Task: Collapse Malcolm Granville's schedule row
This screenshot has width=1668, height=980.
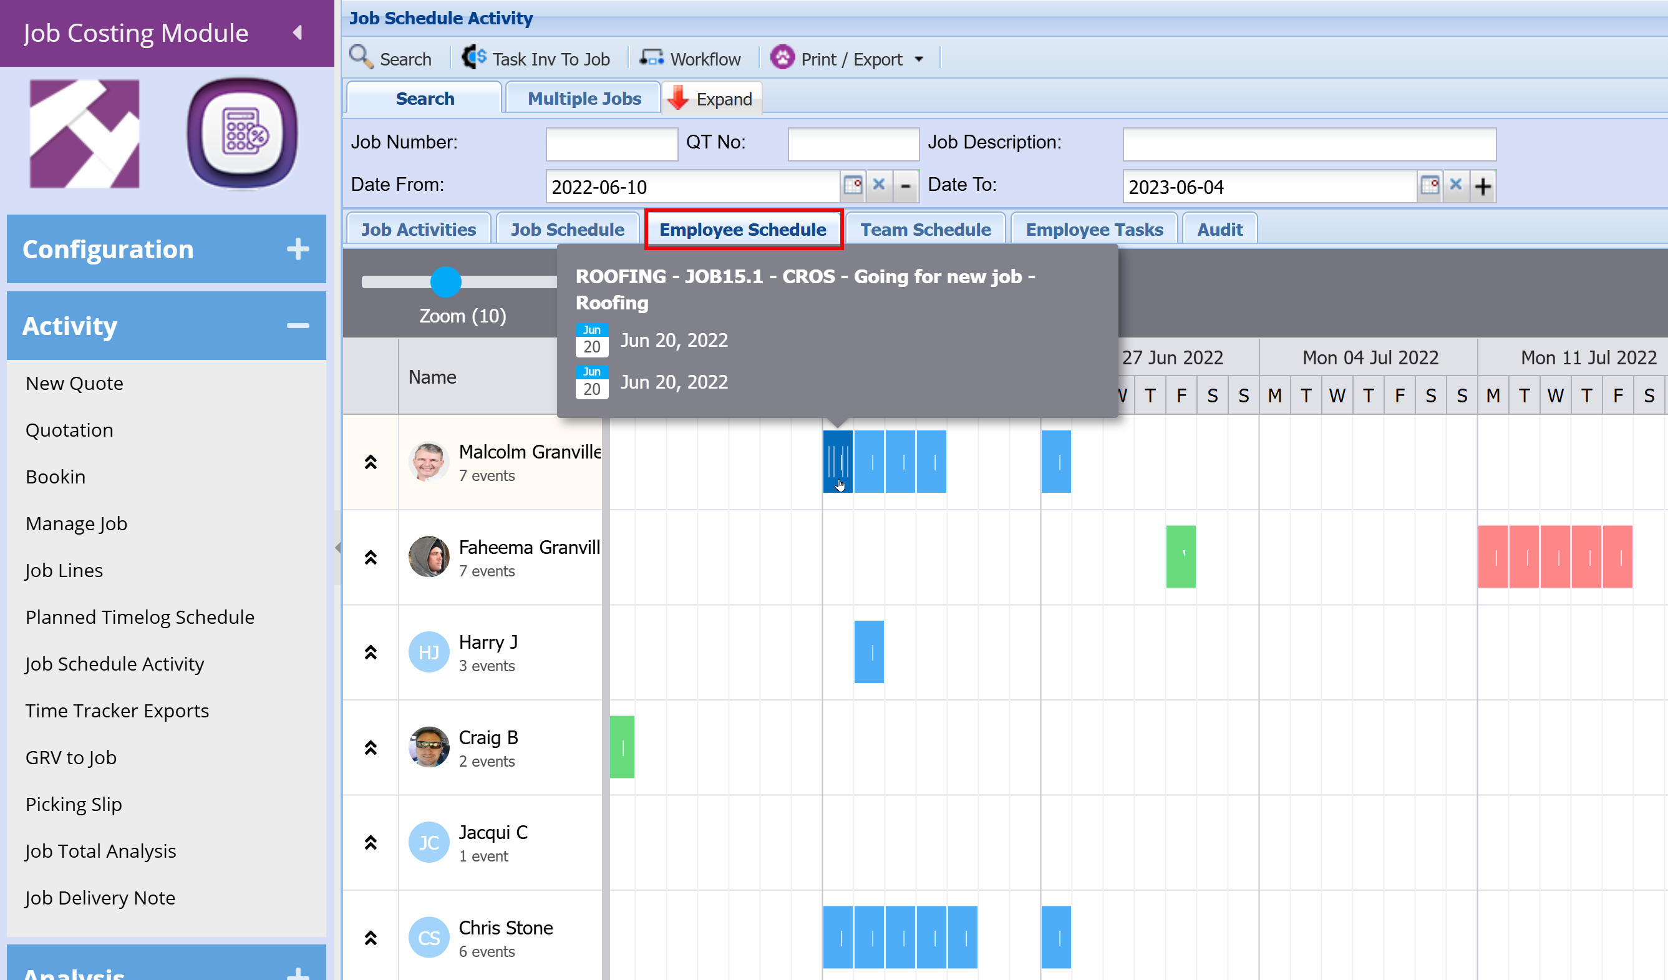Action: [x=371, y=462]
